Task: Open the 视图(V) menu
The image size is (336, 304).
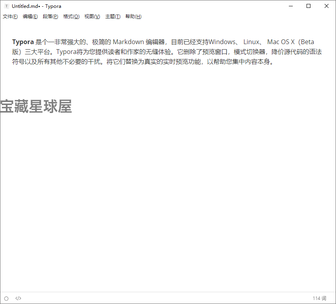Action: click(92, 17)
